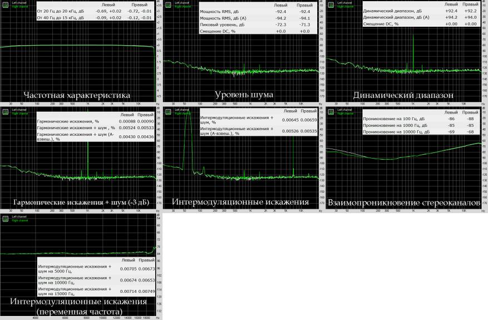This screenshot has height=320, width=488.
Task: Click the '-0.69, +0.02' left channel value
Action: click(x=109, y=11)
